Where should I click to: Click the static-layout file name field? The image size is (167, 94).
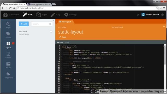[x=71, y=32]
